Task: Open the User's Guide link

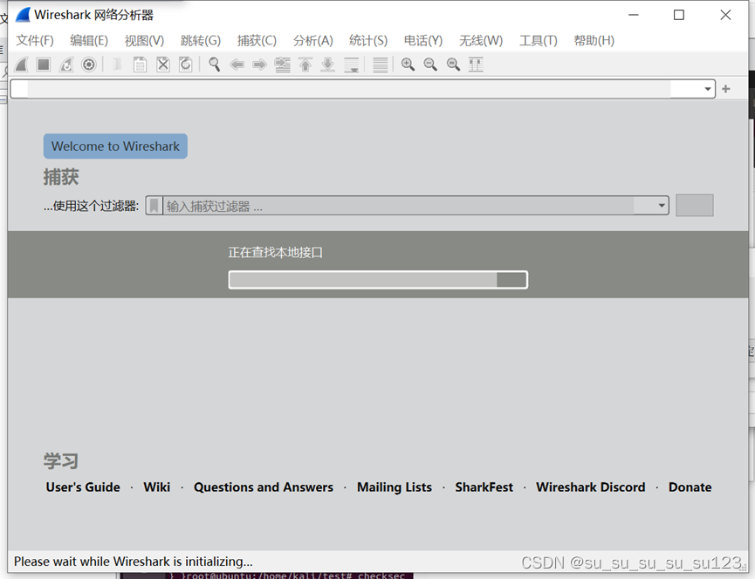Action: pyautogui.click(x=83, y=487)
